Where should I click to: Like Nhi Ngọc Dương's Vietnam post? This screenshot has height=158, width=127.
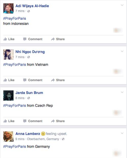point(9,80)
